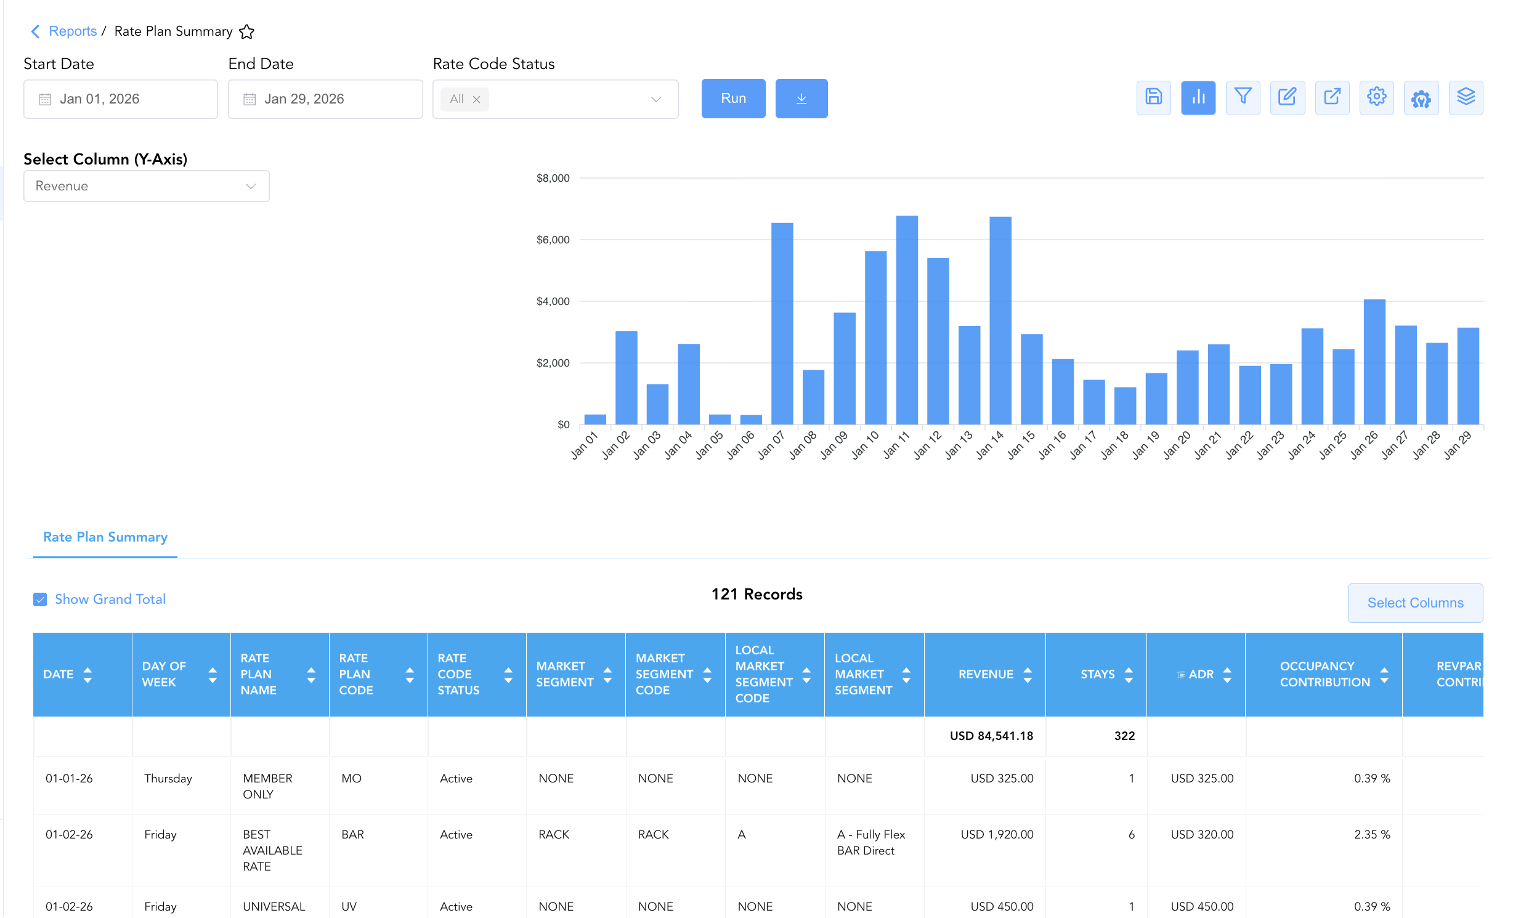Sort by Market Segment arrows
1513x918 pixels.
pos(607,675)
